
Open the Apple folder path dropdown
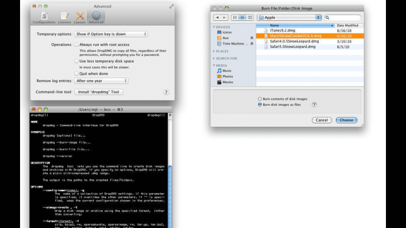[289, 18]
